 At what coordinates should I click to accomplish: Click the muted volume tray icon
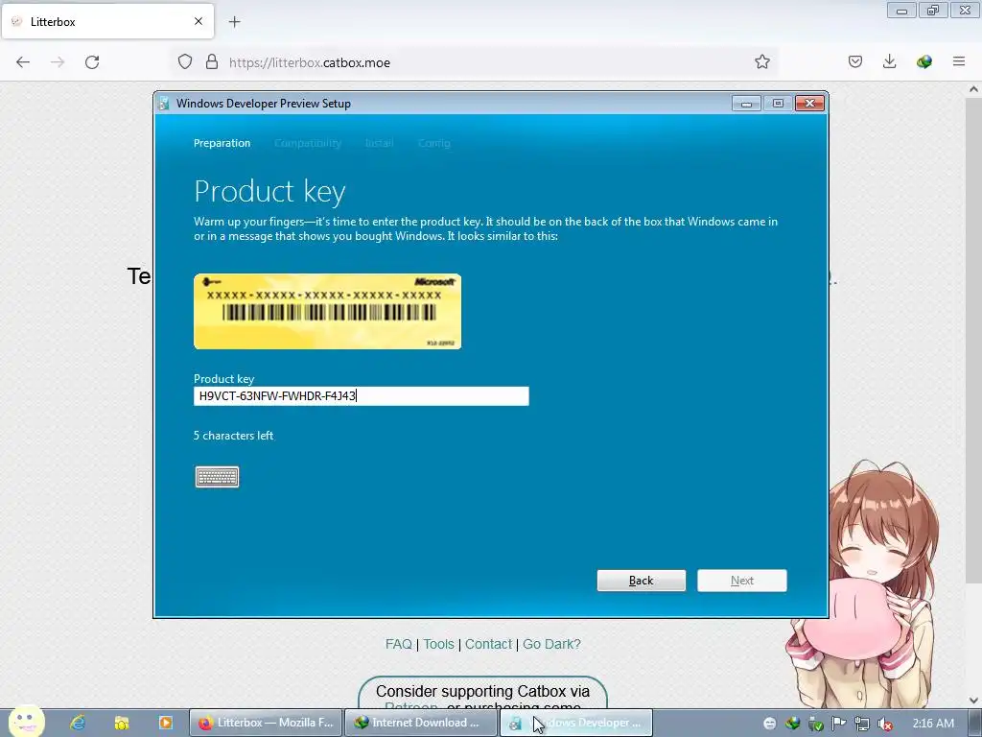(x=885, y=724)
